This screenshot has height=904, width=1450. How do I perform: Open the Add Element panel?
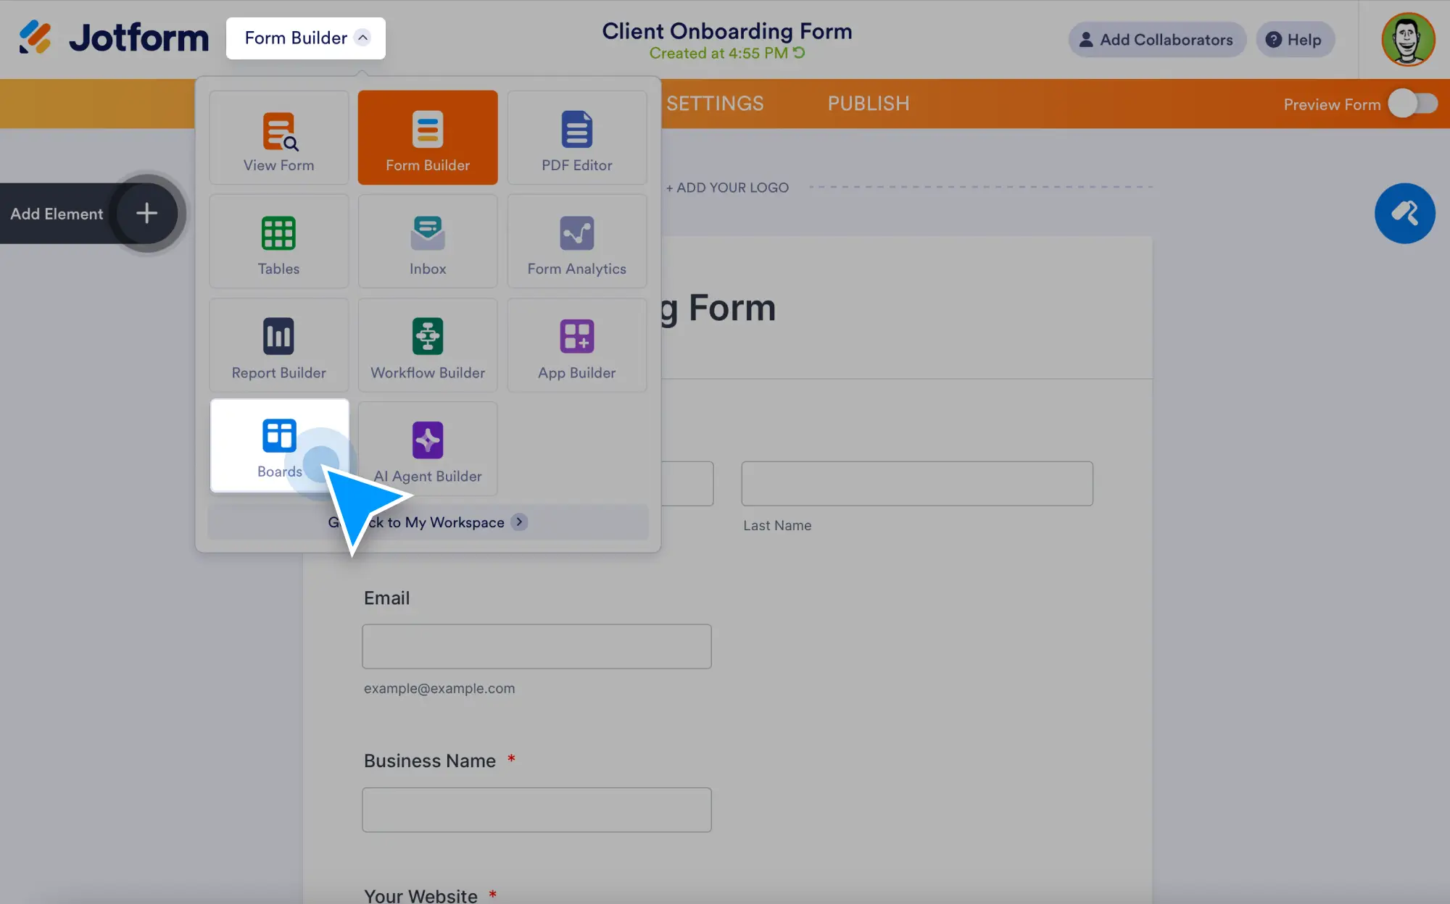[146, 213]
